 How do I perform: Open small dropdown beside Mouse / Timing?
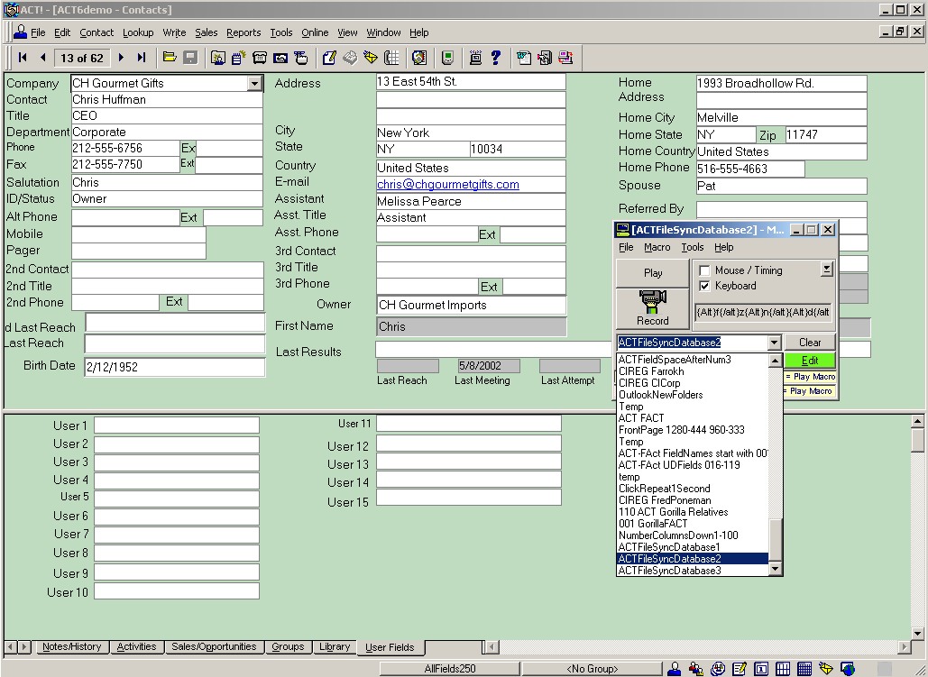pos(827,270)
